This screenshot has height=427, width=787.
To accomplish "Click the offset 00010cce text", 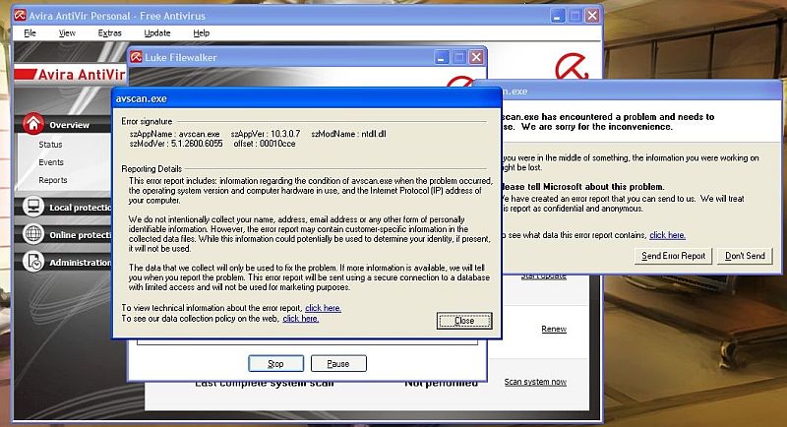I will point(265,144).
